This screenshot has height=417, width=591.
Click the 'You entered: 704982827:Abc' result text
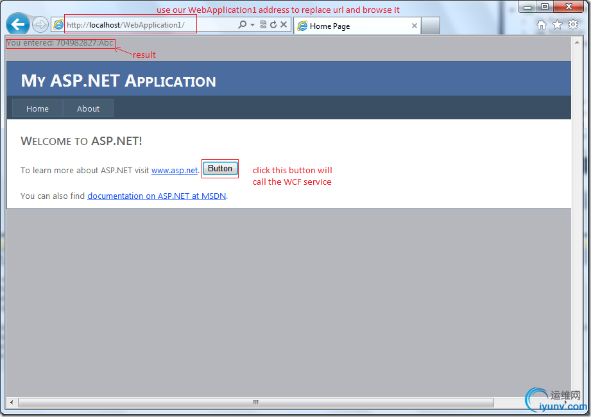(60, 43)
